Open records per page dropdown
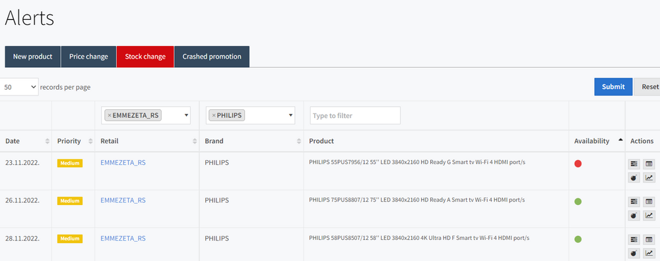The width and height of the screenshot is (660, 261). coord(19,87)
